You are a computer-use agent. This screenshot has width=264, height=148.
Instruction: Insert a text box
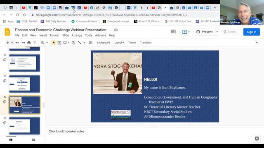click(59, 43)
